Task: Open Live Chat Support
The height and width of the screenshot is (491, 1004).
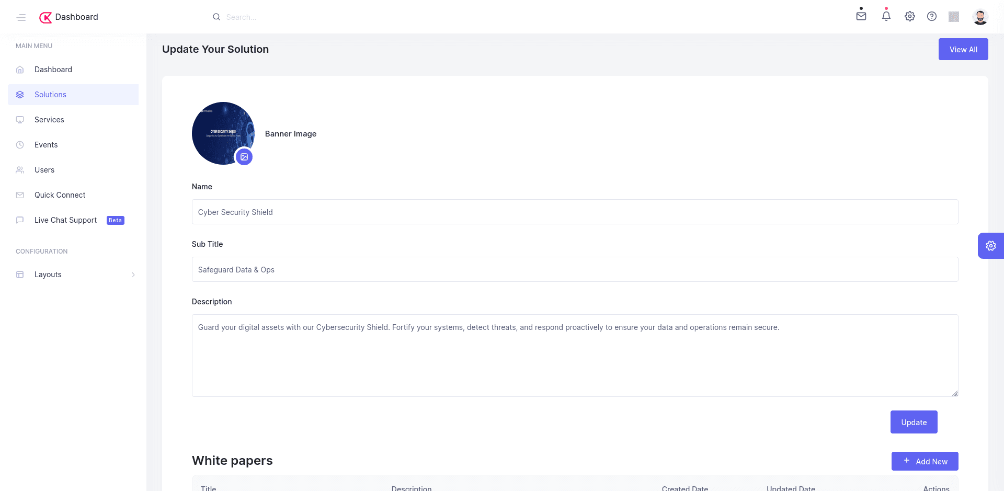Action: tap(66, 220)
